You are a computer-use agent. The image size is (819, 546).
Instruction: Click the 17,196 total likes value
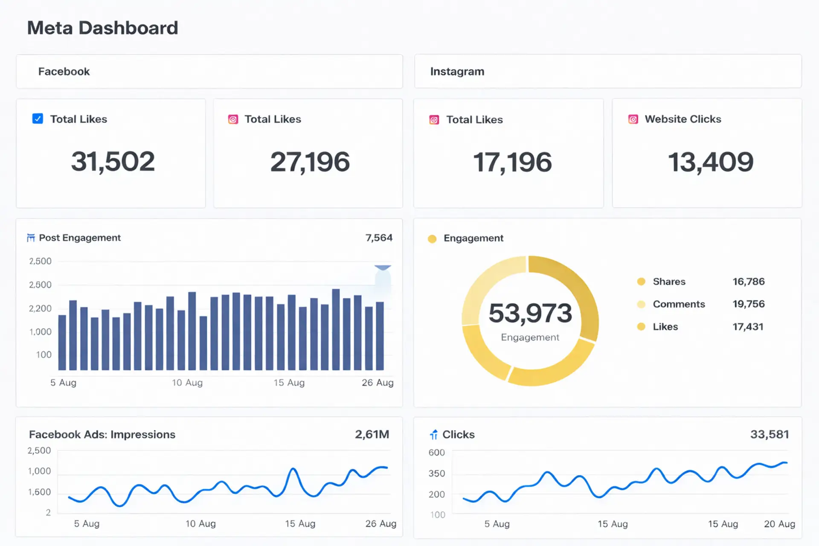pos(512,163)
